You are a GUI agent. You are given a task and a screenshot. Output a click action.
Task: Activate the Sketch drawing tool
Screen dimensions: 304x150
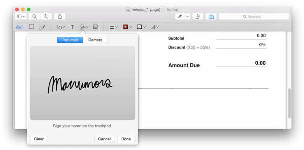point(42,27)
